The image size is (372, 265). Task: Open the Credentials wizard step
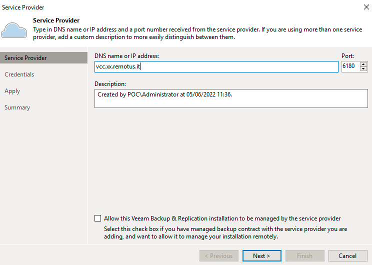coord(19,74)
